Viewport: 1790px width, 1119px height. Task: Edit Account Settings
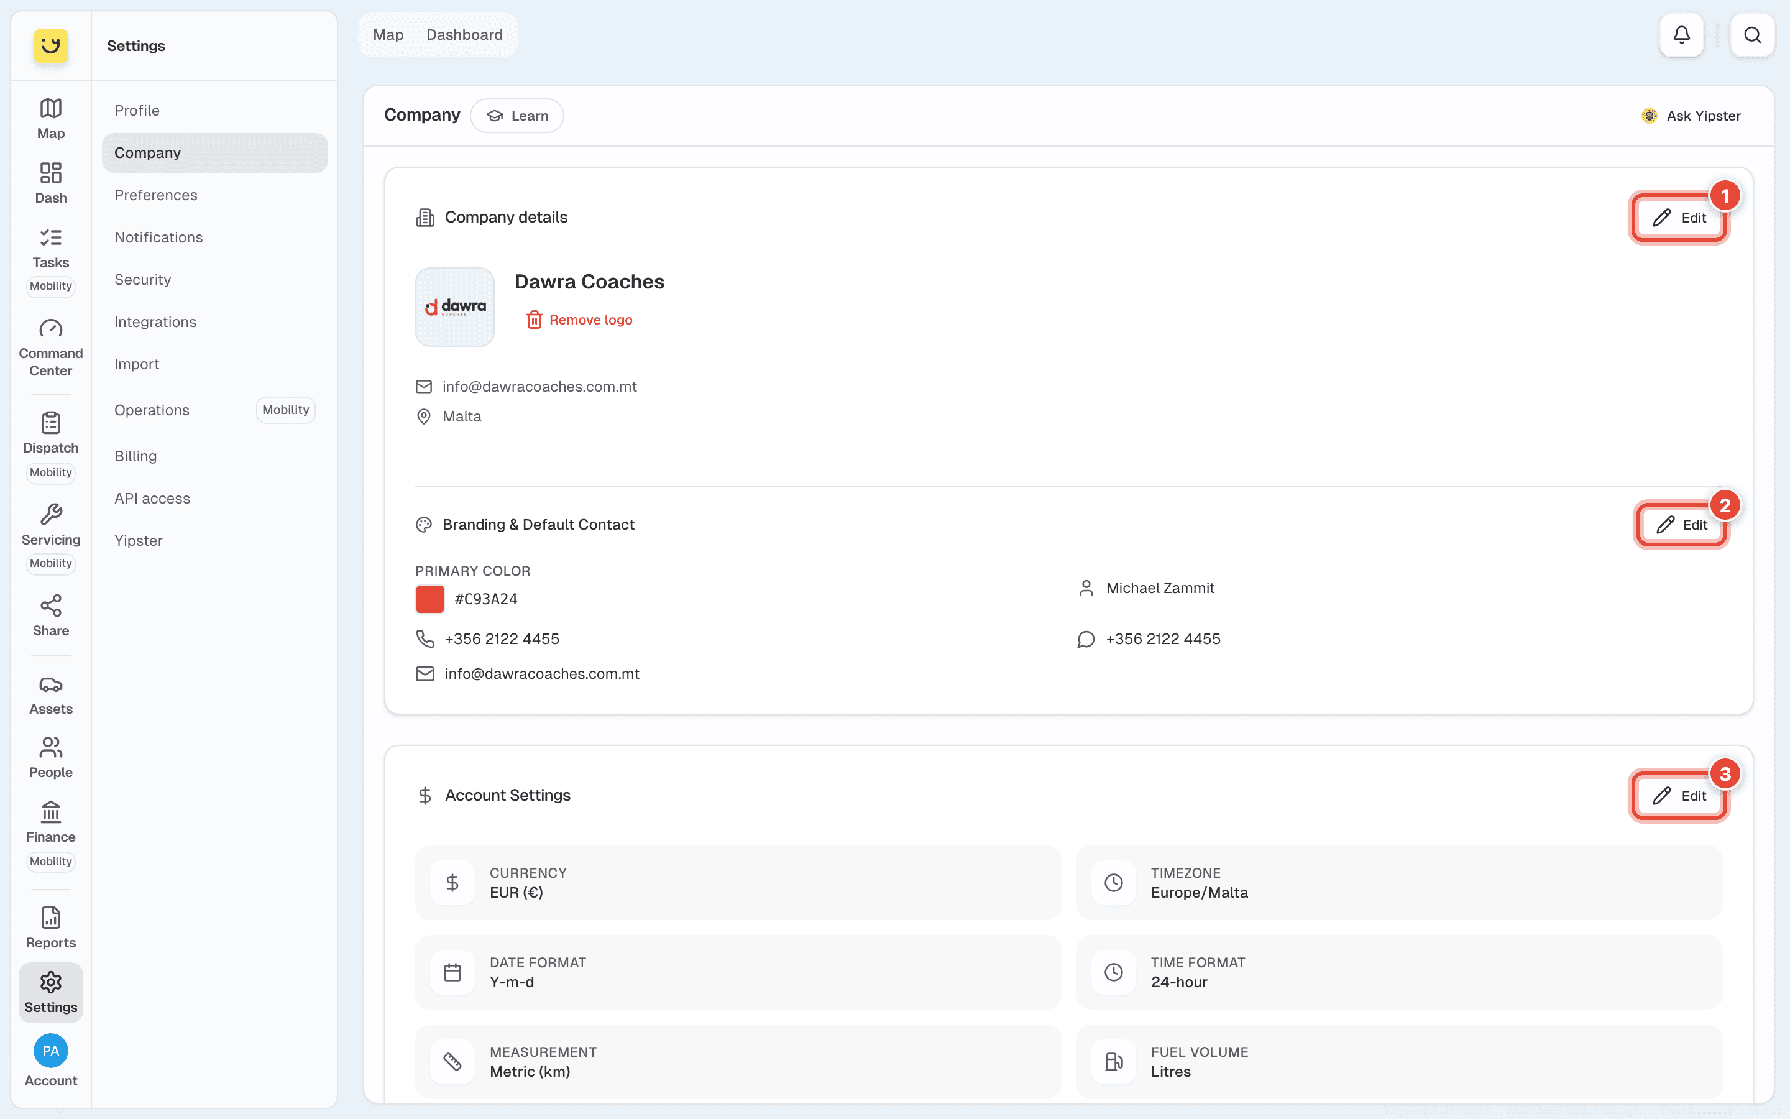tap(1679, 796)
